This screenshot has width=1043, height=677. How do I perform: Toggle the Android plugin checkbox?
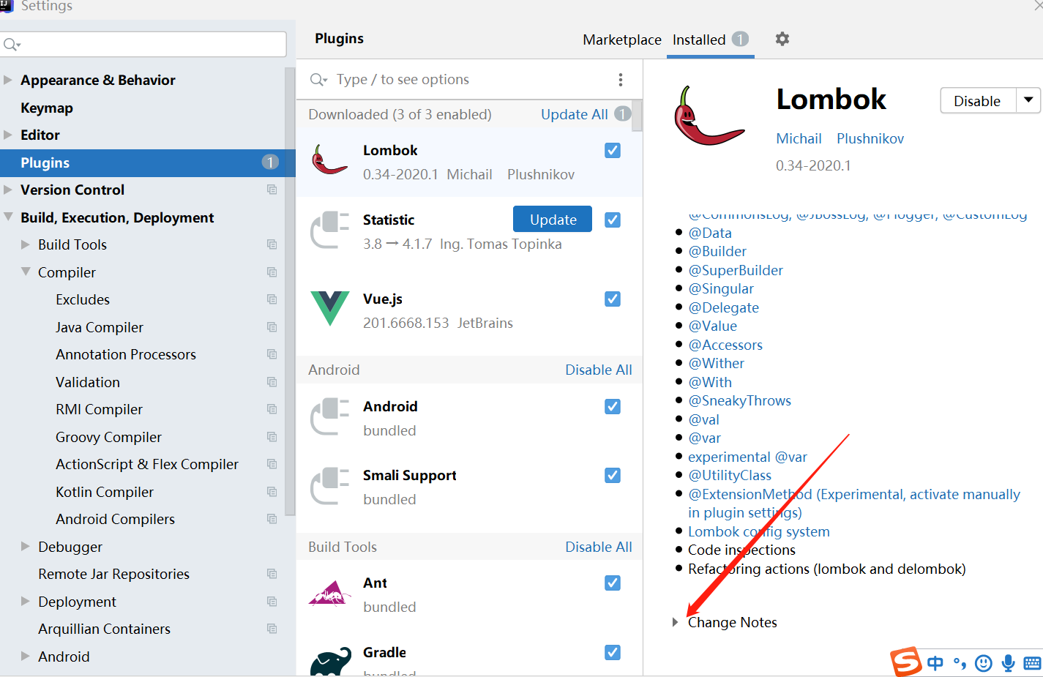coord(613,406)
